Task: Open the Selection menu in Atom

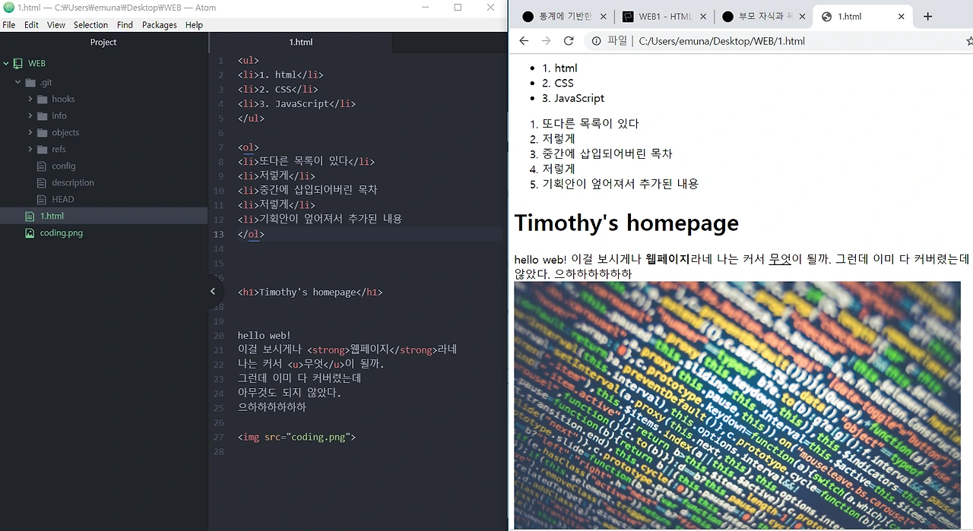Action: click(90, 25)
